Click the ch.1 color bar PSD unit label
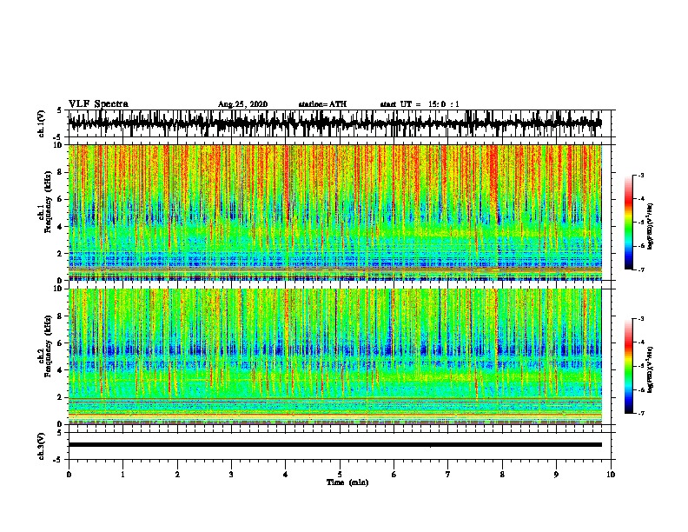The height and width of the screenshot is (532, 688). click(x=651, y=226)
